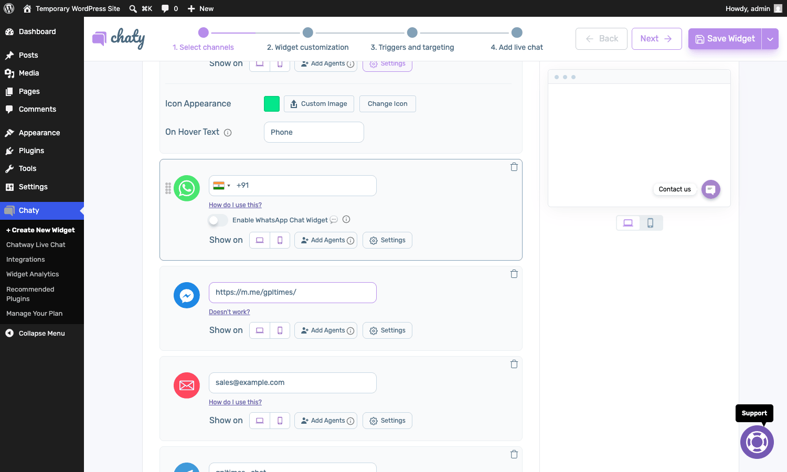Toggle mobile visibility for Email channel
787x472 pixels.
pos(280,421)
